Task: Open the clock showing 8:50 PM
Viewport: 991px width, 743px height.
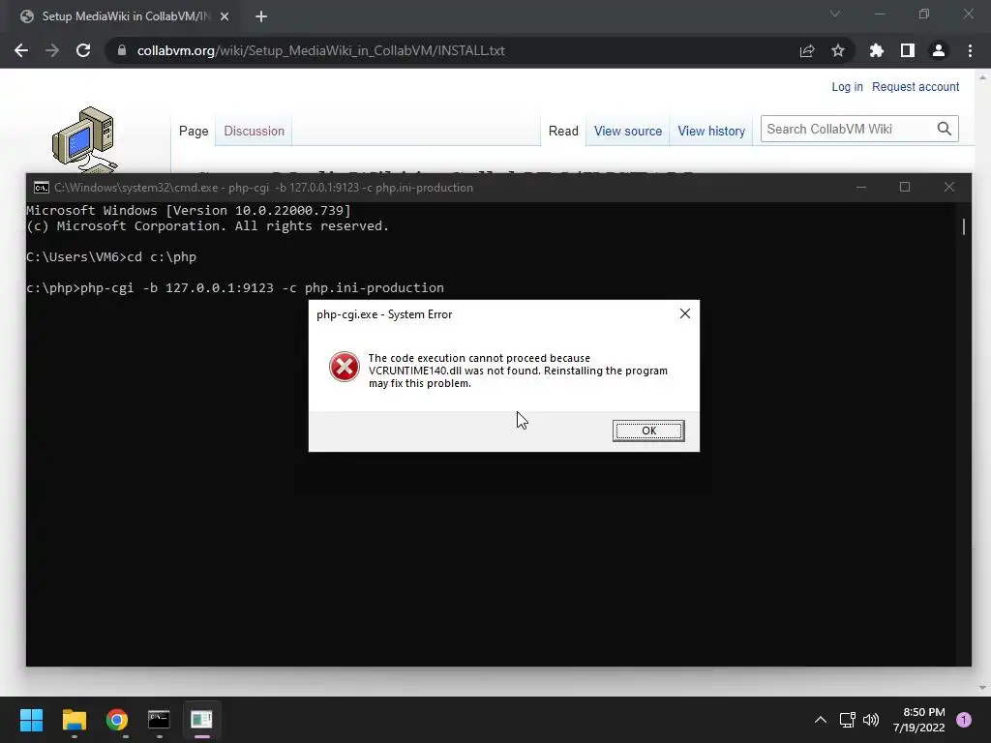Action: click(x=919, y=720)
